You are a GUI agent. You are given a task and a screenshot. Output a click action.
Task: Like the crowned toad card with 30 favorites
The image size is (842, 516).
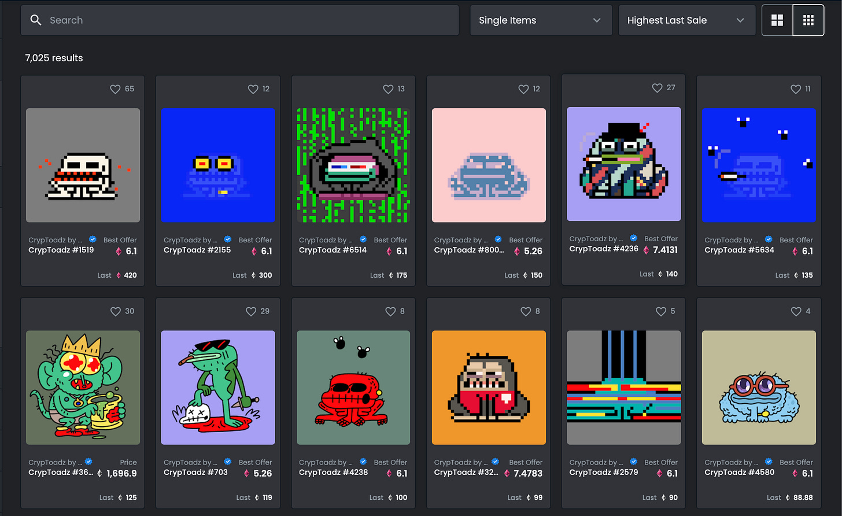tap(116, 311)
